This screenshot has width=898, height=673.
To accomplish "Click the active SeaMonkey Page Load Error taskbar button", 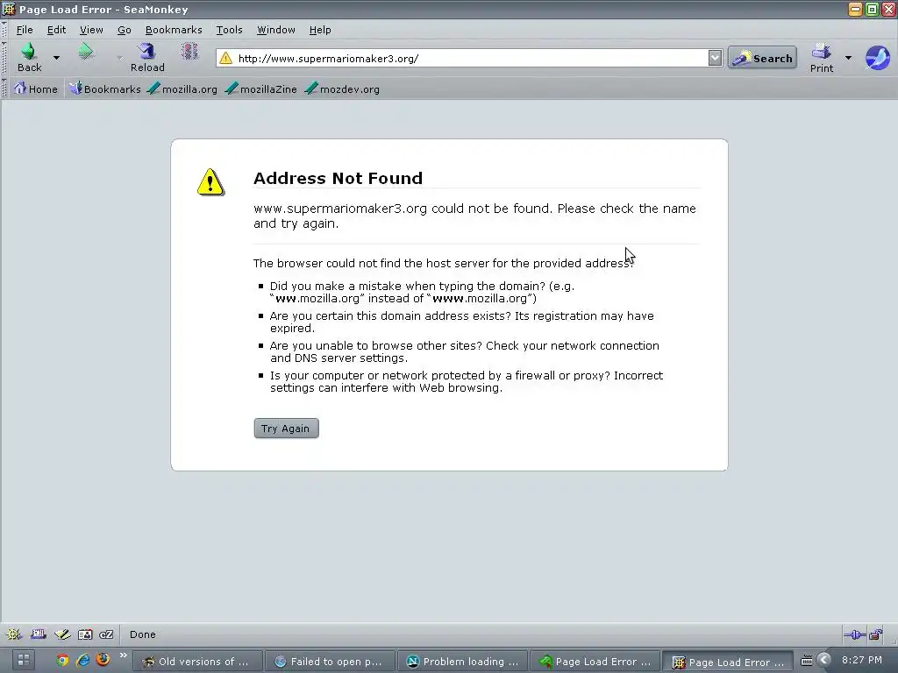I will tap(727, 662).
